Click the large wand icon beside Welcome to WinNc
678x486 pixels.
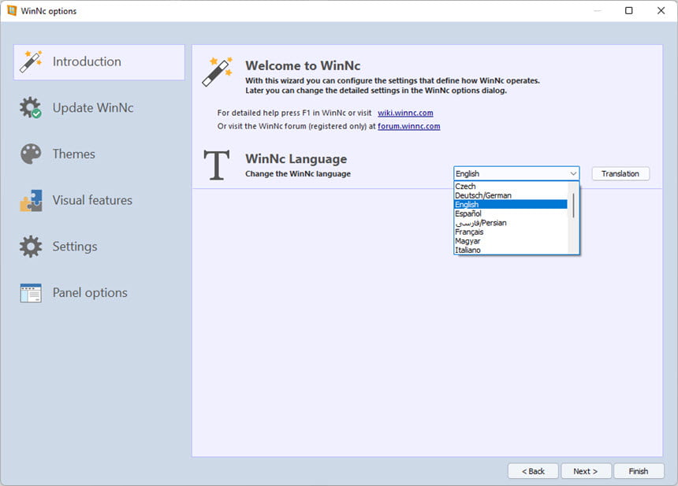(x=218, y=72)
